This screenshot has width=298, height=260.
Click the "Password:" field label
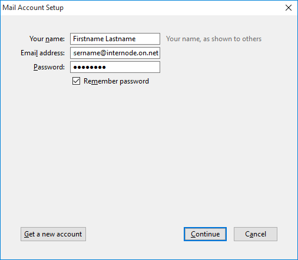49,67
